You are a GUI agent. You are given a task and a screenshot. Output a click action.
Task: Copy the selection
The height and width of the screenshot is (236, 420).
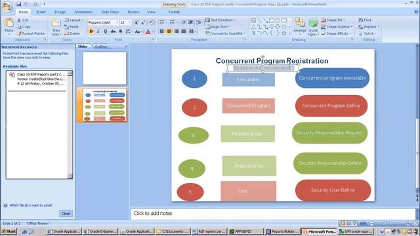24,27
